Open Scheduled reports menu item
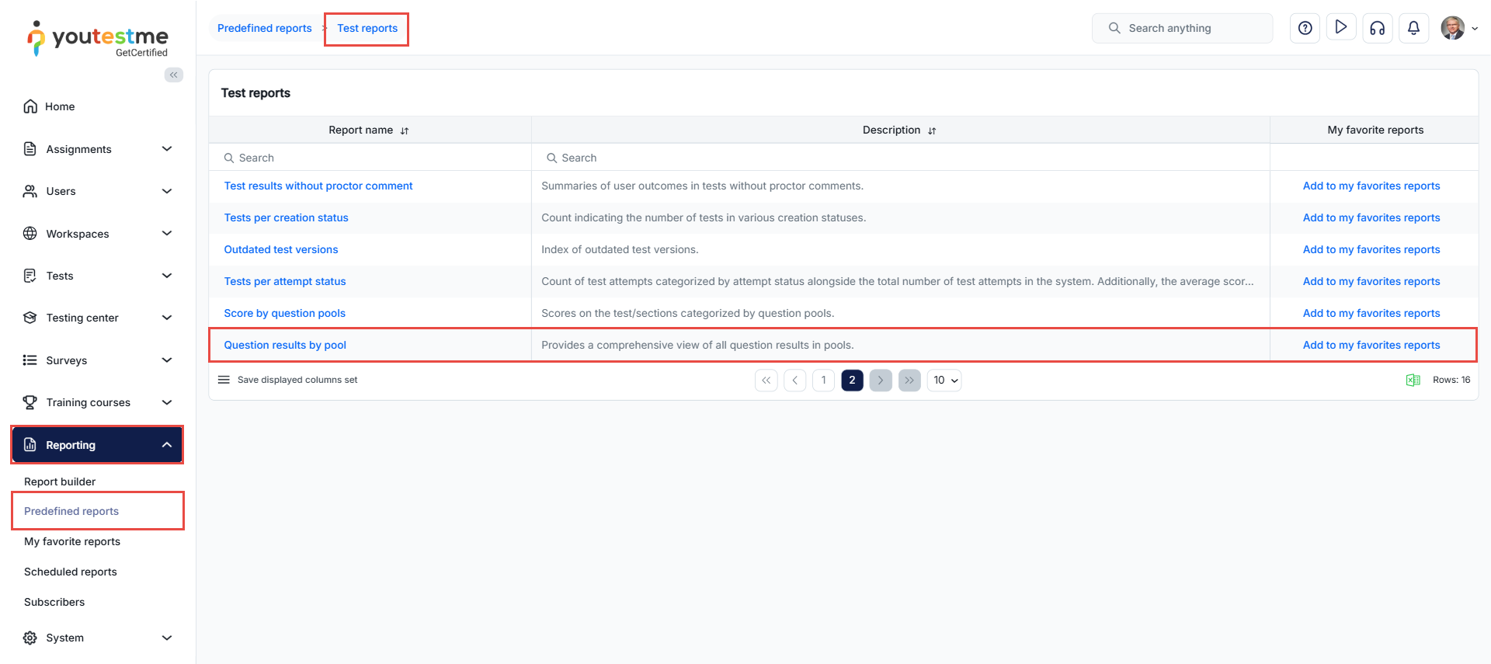Screen dimensions: 1491x664 tap(71, 572)
